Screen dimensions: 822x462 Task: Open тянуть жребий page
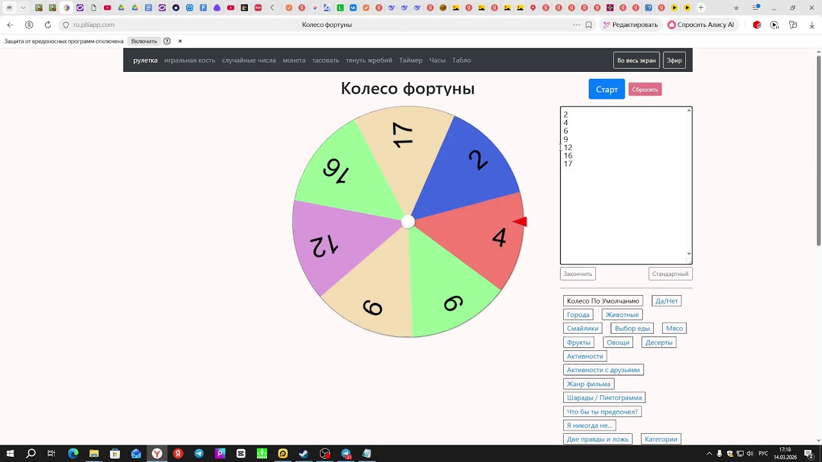[x=369, y=60]
